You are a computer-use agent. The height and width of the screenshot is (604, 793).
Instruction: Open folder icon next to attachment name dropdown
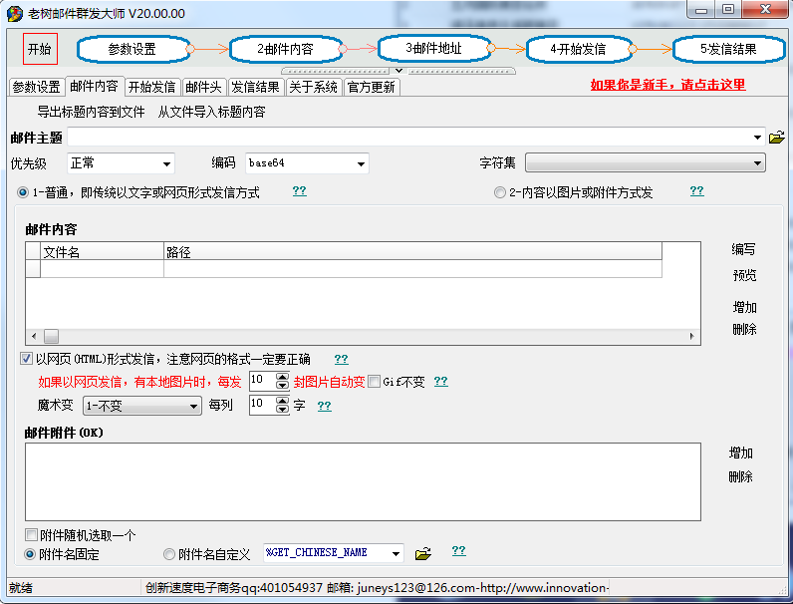[x=422, y=554]
